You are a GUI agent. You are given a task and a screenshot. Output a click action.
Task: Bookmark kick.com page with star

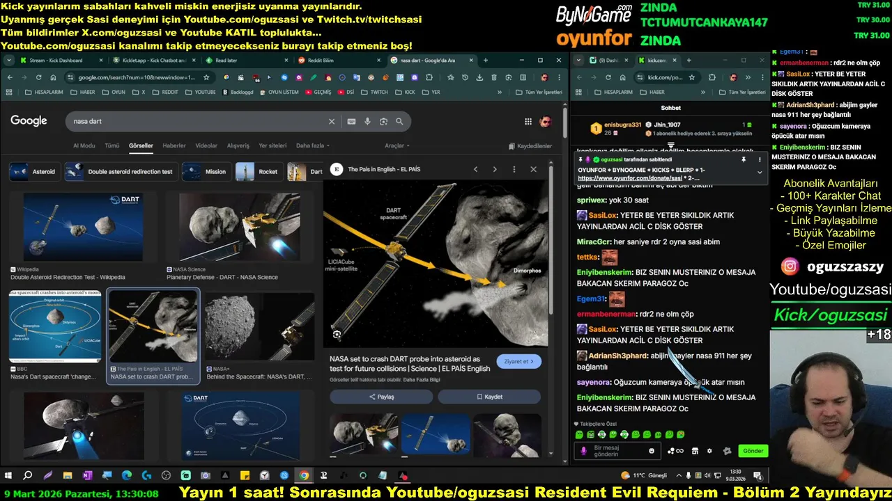tap(691, 77)
